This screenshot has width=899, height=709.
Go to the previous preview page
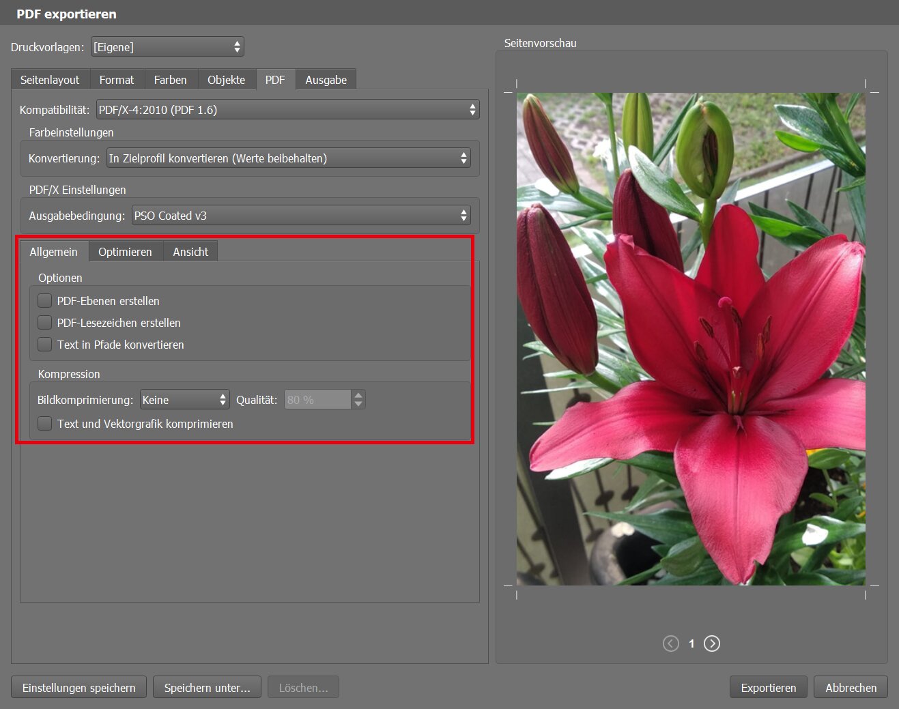[671, 643]
